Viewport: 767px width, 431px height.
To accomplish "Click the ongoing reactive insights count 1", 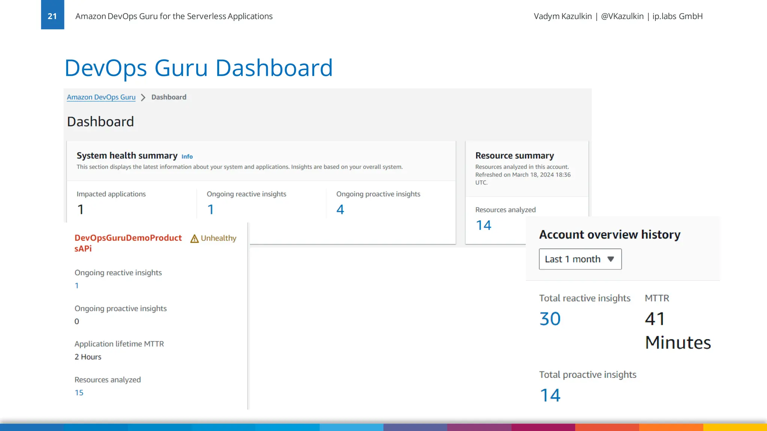I will click(210, 210).
